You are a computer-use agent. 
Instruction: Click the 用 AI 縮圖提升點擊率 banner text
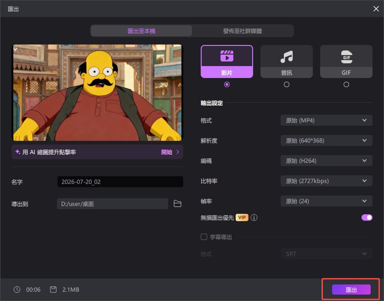tap(49, 152)
